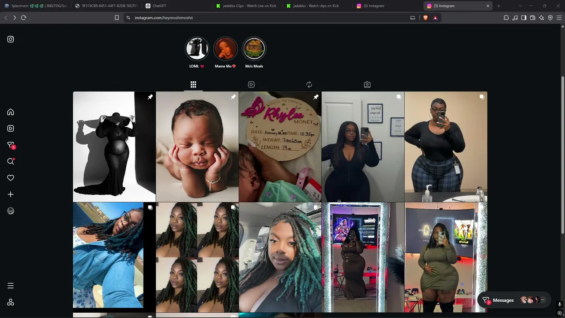This screenshot has width=565, height=318.
Task: Switch to jadaklss - Watch clips on Kick tab
Action: pyautogui.click(x=318, y=6)
